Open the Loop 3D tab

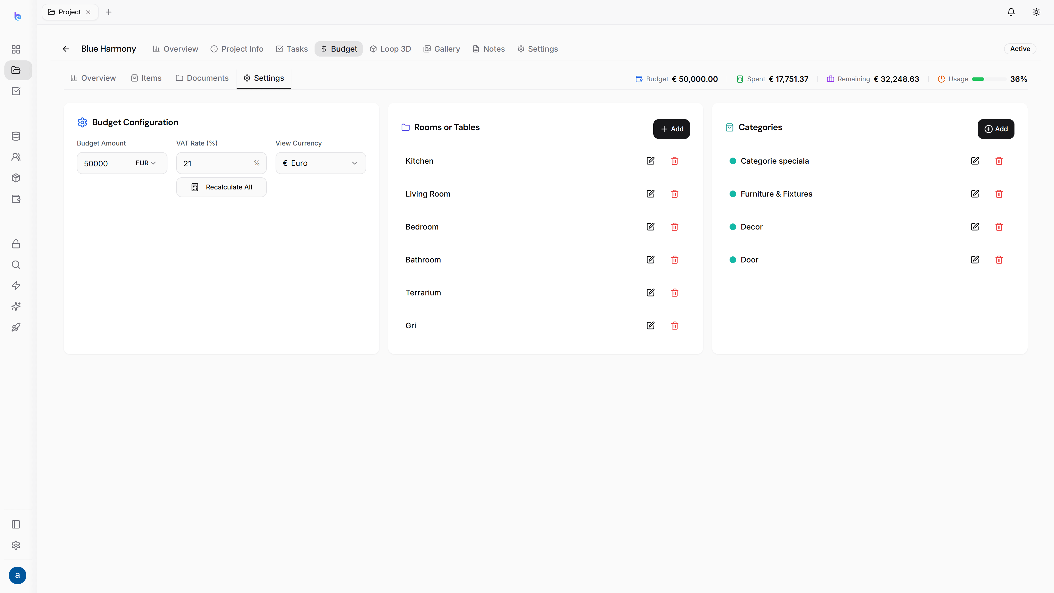(390, 49)
